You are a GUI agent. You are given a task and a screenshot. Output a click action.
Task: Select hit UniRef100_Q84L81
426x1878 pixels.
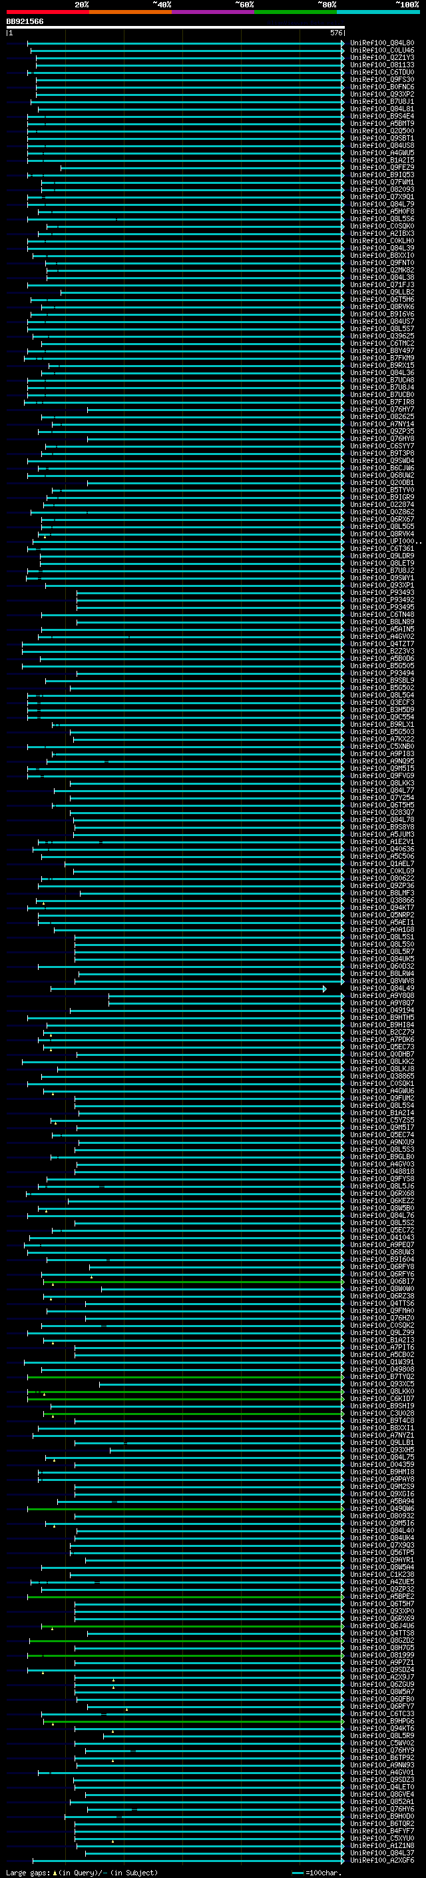[x=382, y=109]
